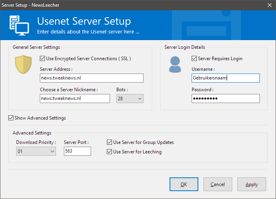
Task: Click the Usenet Server Setup heading
Action: point(84,21)
